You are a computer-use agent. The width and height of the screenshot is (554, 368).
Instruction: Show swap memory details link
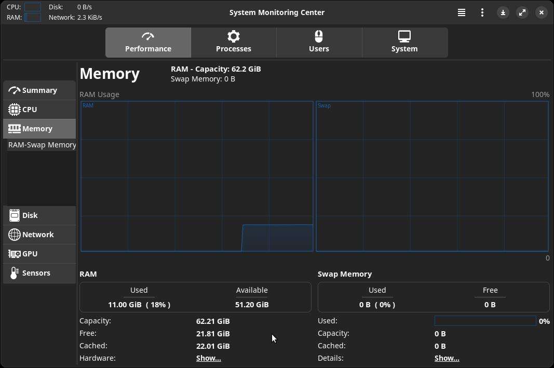(447, 358)
